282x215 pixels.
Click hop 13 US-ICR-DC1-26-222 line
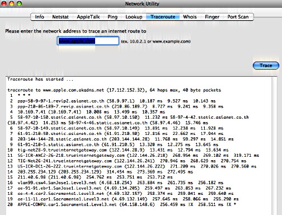click(x=132, y=166)
